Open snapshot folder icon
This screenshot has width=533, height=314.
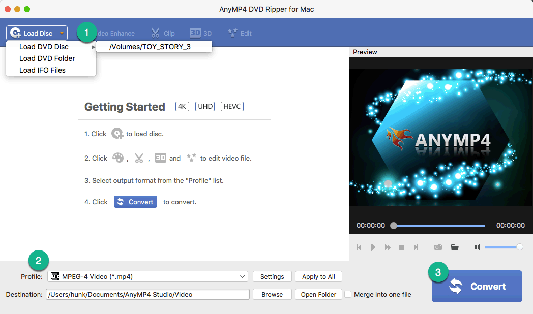click(455, 247)
